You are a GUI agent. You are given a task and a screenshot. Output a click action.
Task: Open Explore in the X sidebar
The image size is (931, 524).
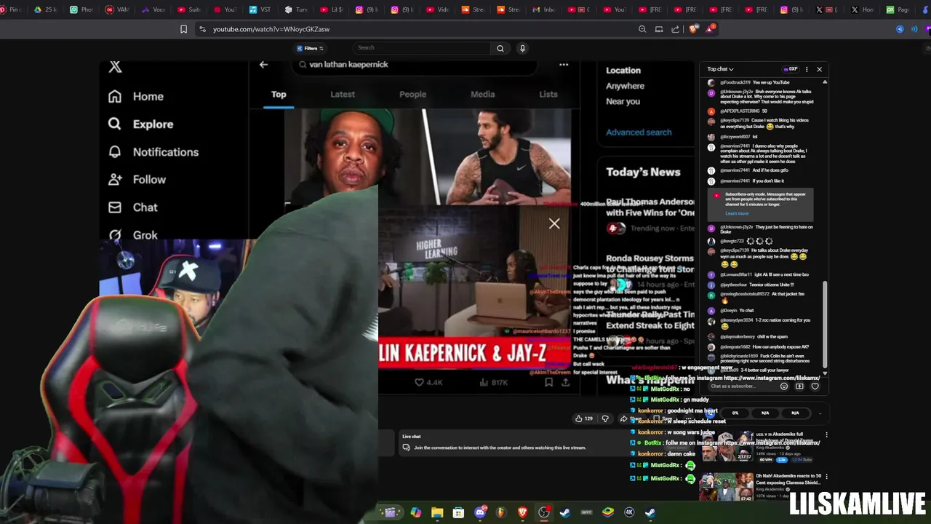141,124
